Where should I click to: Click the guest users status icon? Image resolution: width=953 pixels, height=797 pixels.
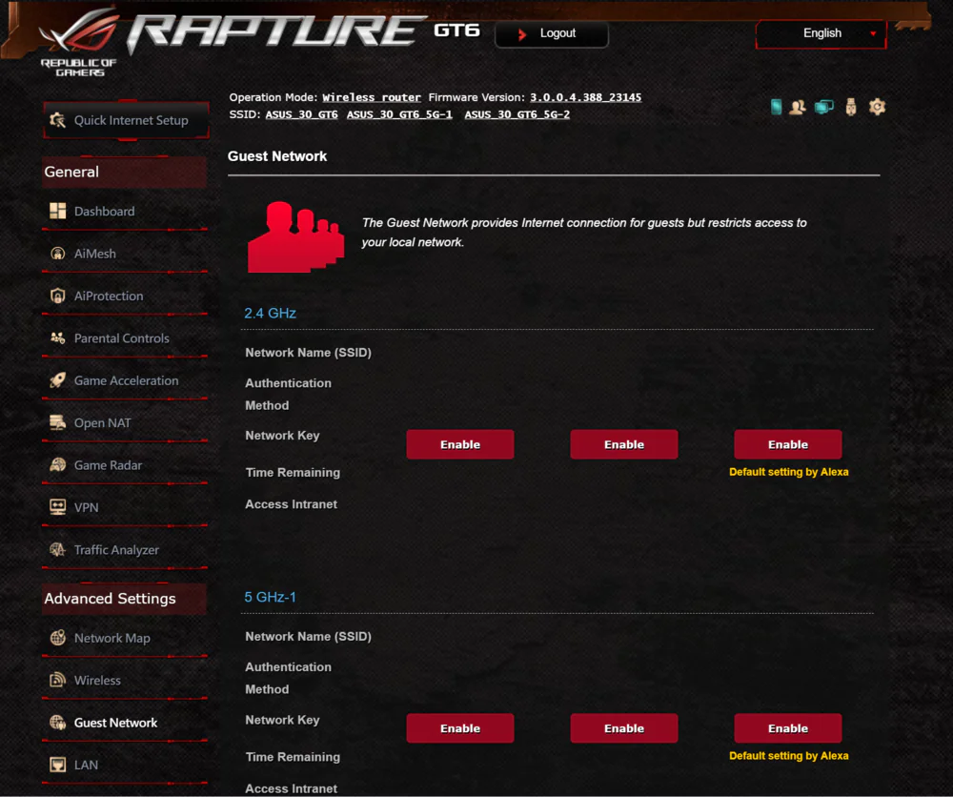(x=798, y=108)
